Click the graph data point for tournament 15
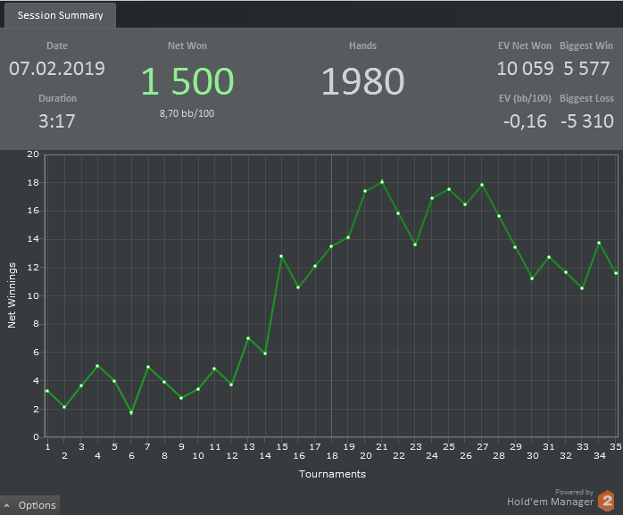The width and height of the screenshot is (623, 515). tap(281, 256)
